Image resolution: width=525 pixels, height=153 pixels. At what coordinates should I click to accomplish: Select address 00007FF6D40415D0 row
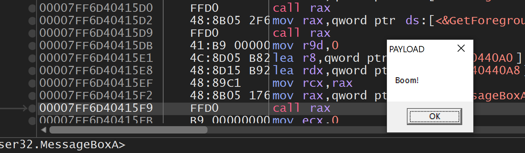tap(96, 8)
